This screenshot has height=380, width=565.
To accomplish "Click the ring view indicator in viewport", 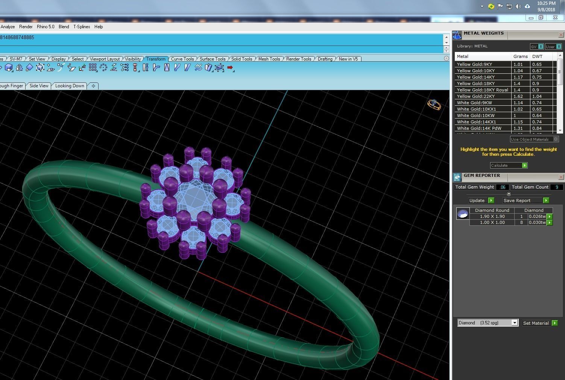I will pyautogui.click(x=434, y=105).
